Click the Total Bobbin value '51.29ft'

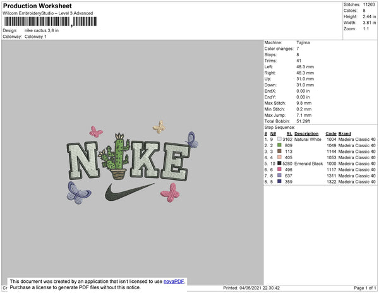(303, 121)
